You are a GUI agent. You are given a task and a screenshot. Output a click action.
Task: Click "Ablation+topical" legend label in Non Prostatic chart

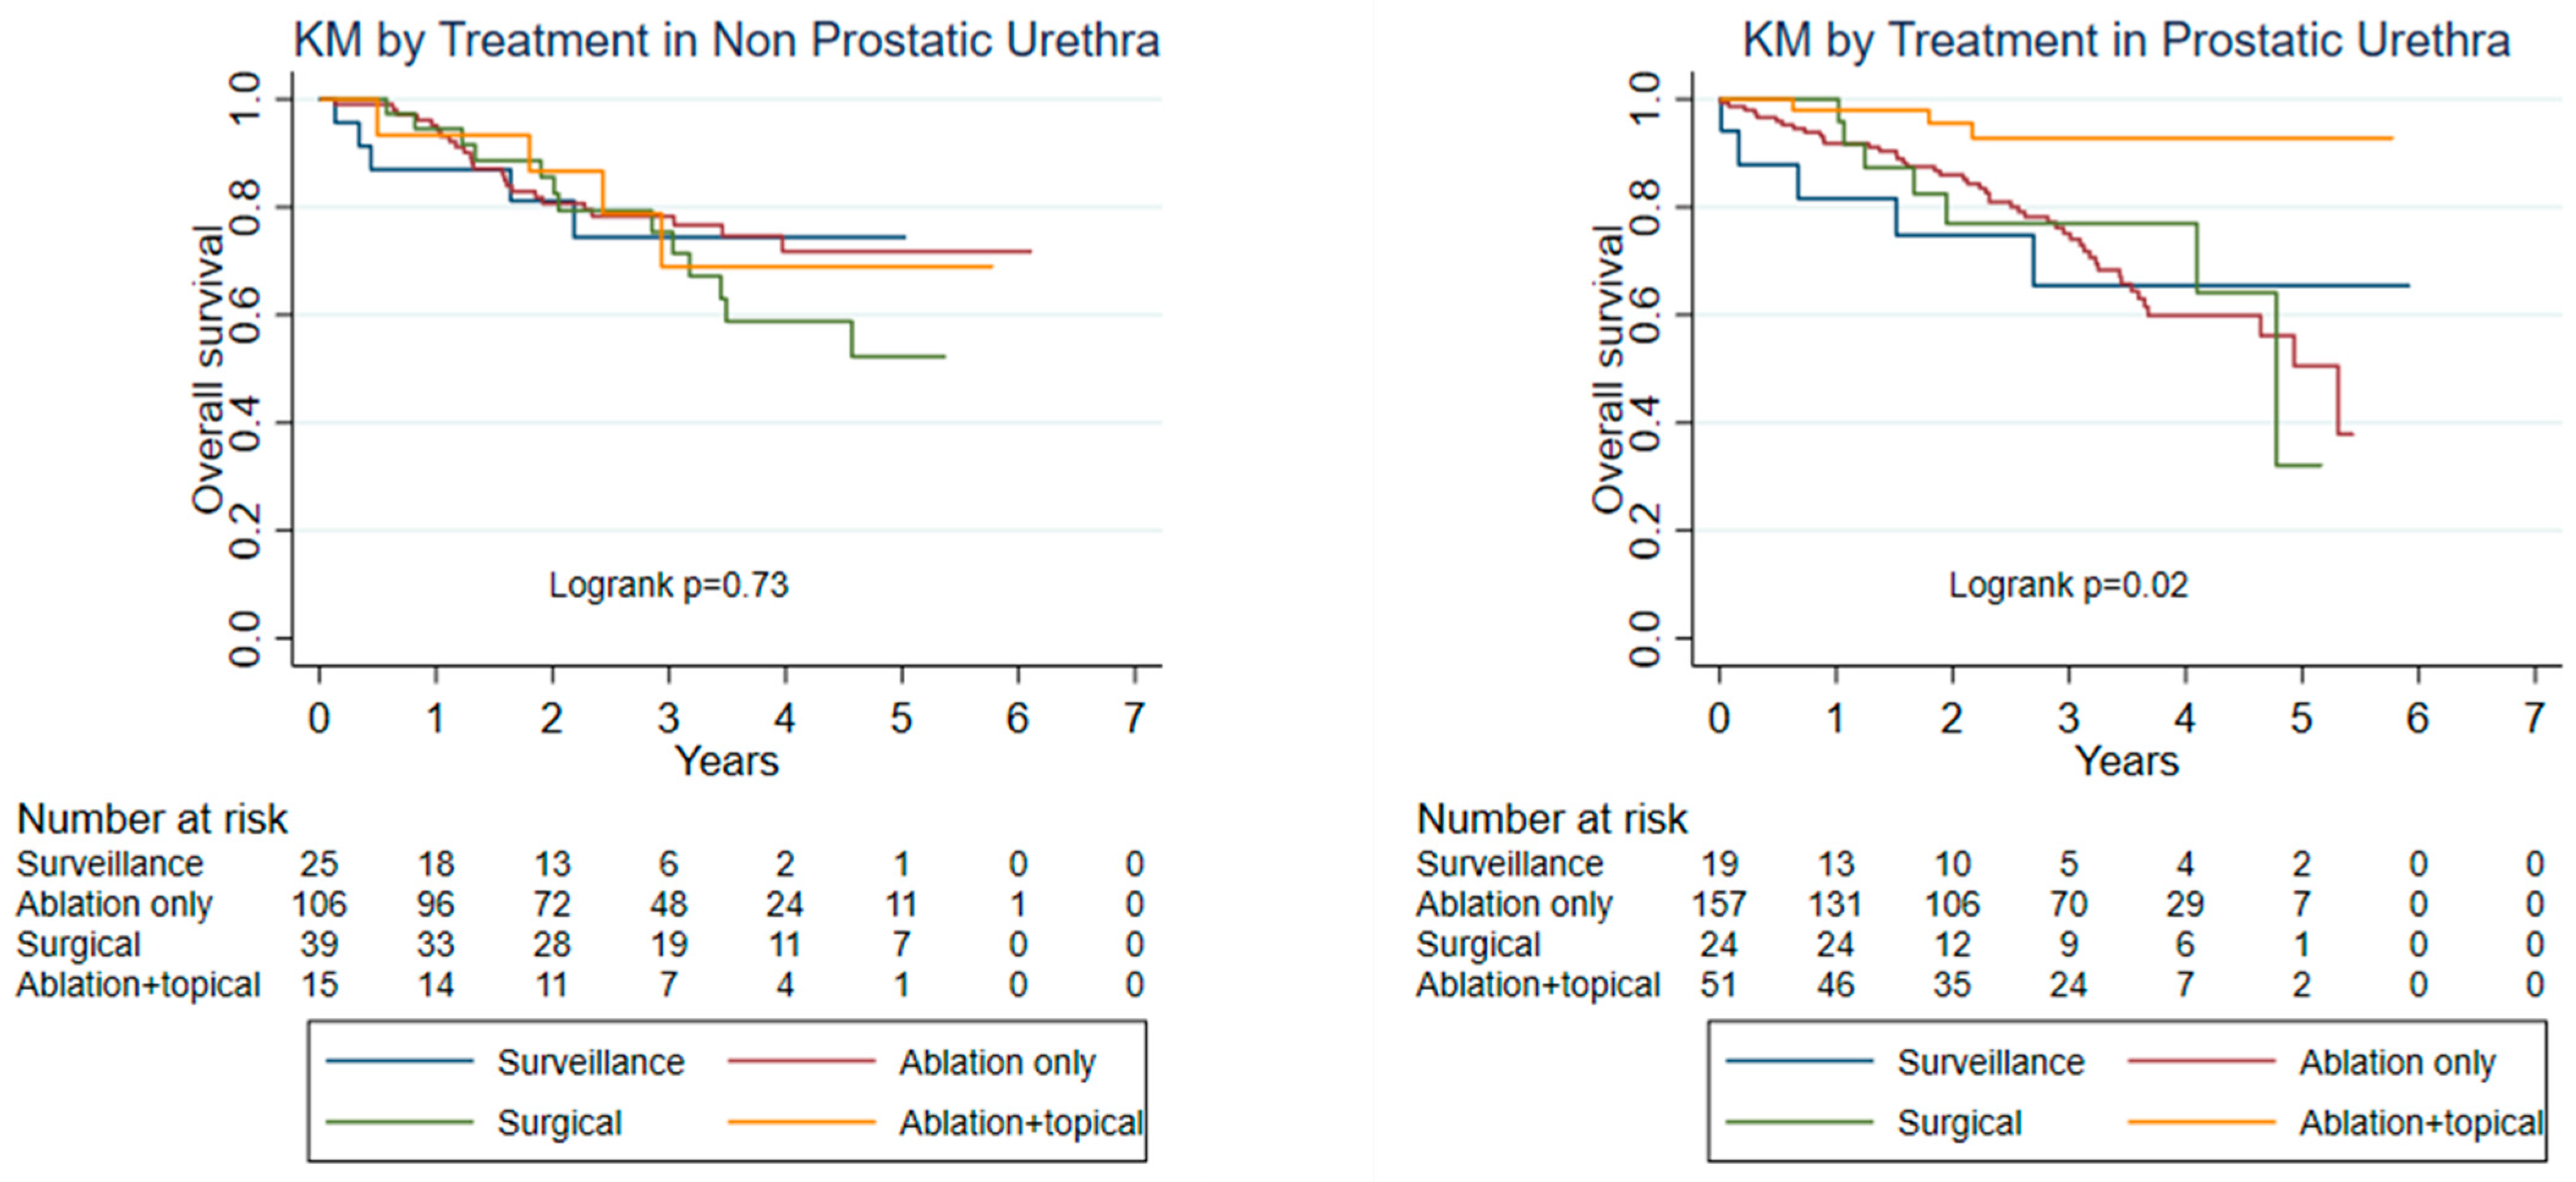pyautogui.click(x=1021, y=1123)
